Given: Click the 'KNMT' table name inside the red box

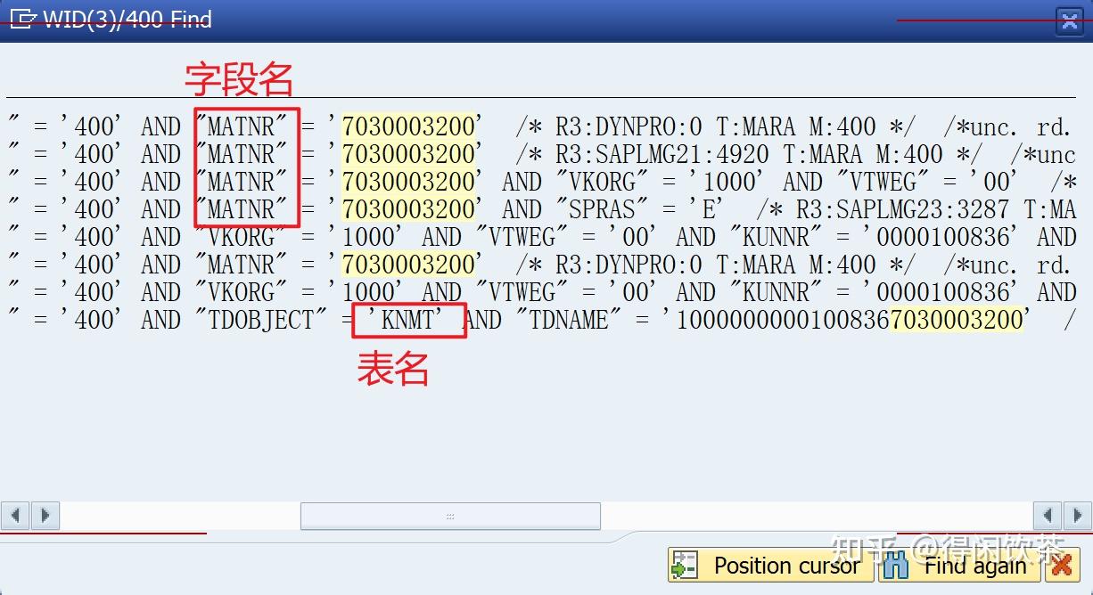Looking at the screenshot, I should [408, 319].
